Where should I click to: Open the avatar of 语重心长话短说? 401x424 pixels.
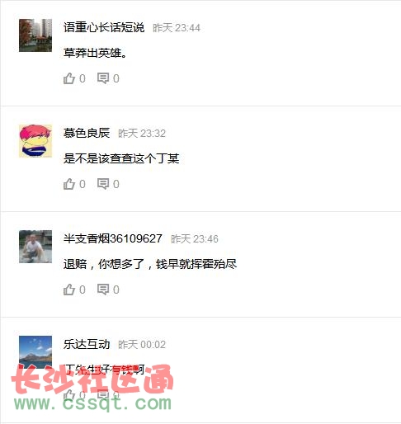tap(35, 35)
